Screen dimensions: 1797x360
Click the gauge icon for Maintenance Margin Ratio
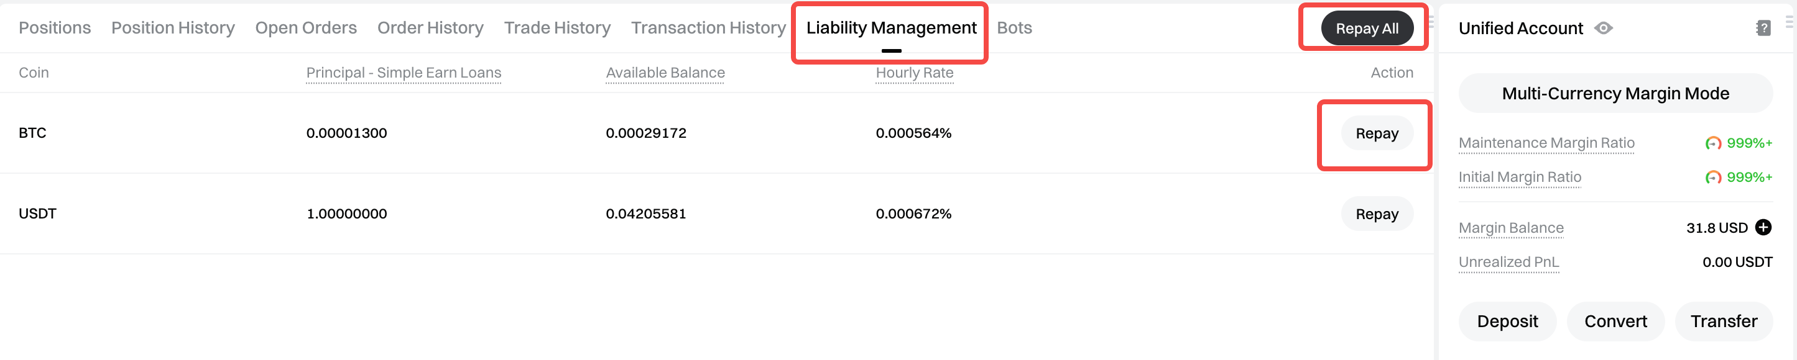1712,143
